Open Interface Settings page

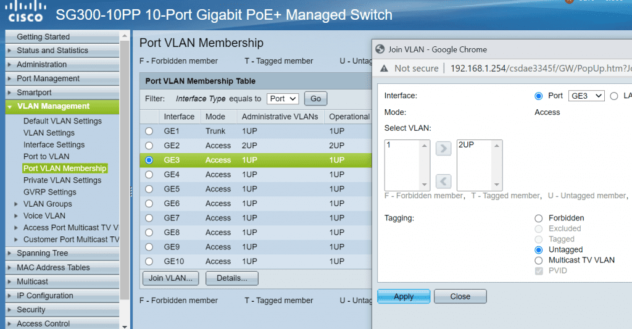click(x=54, y=144)
